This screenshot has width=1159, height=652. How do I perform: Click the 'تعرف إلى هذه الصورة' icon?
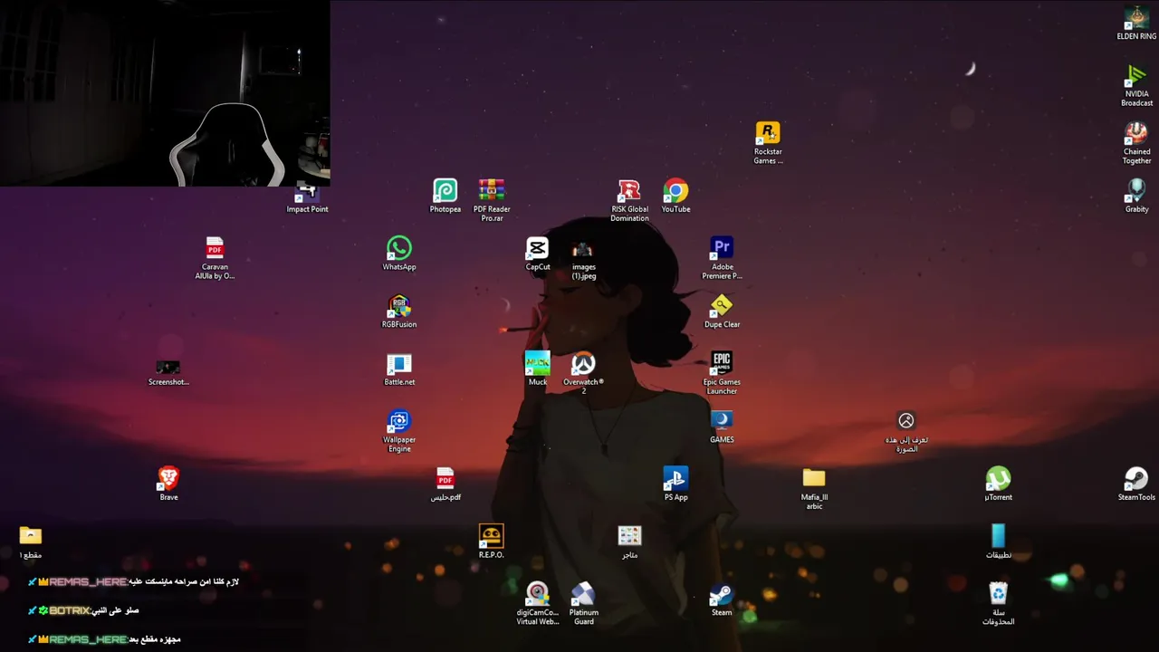click(906, 431)
